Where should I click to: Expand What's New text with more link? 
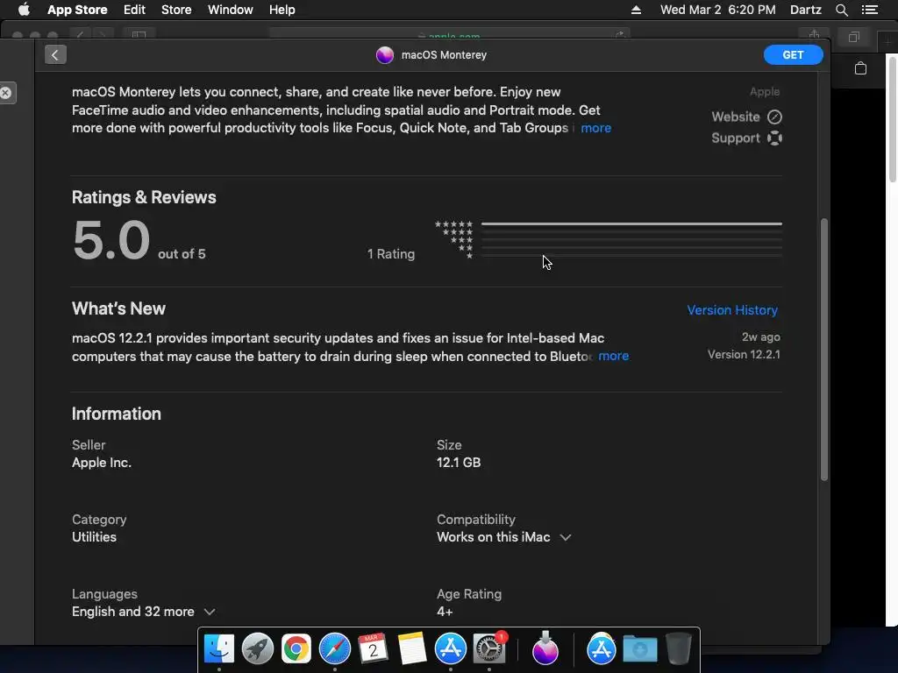tap(613, 357)
